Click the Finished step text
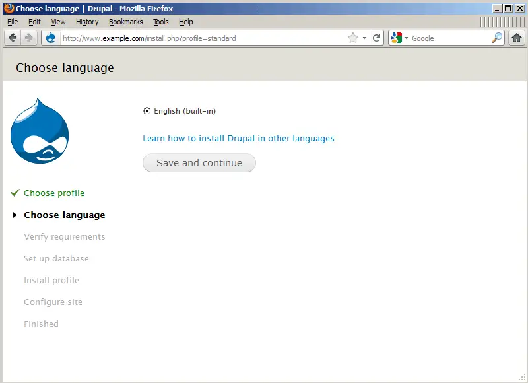This screenshot has height=383, width=528. point(41,324)
